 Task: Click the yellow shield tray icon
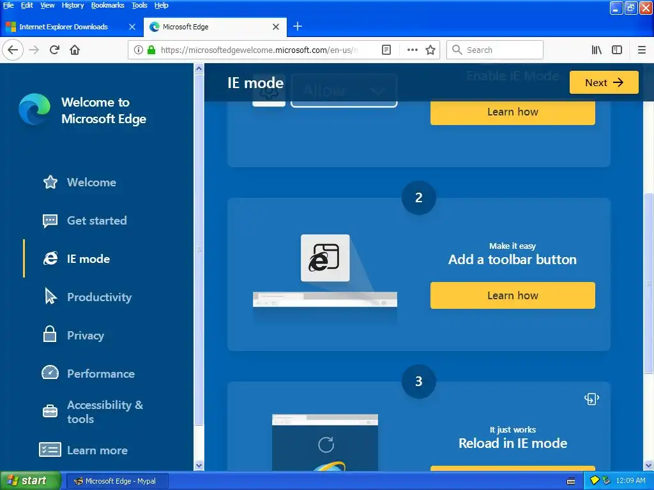(595, 480)
